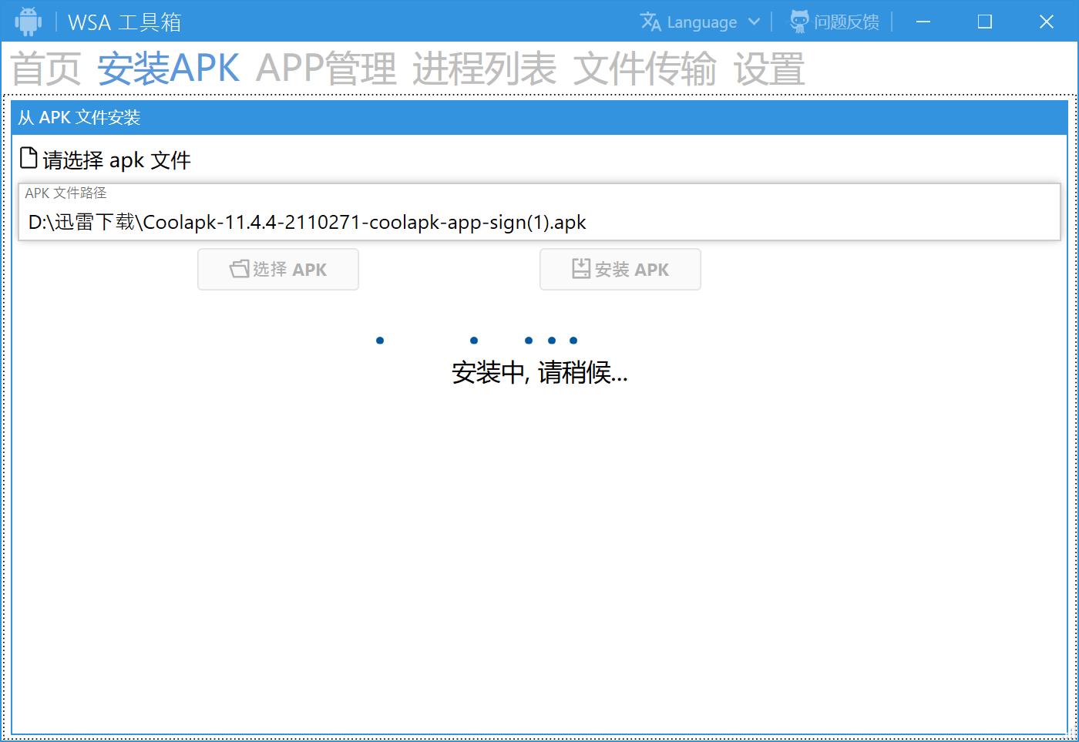The height and width of the screenshot is (742, 1079).
Task: Open the APP管理 tab
Action: point(326,69)
